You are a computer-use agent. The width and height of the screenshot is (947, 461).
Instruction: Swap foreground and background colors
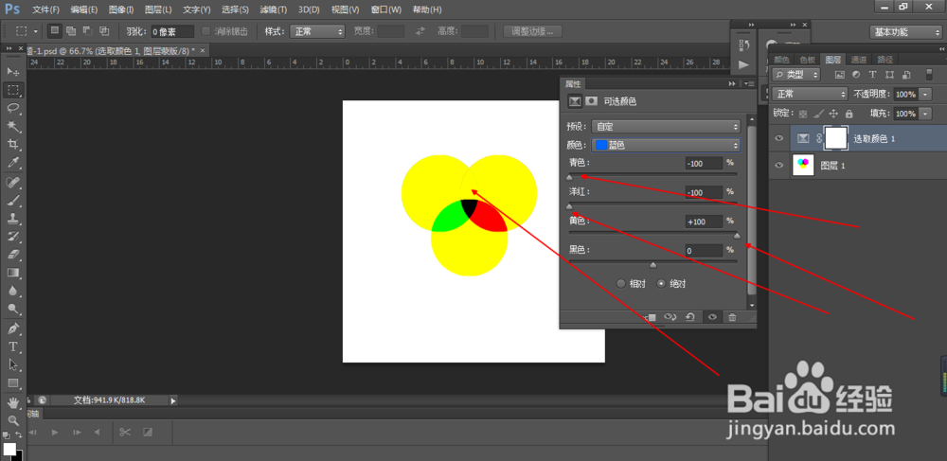(x=19, y=434)
